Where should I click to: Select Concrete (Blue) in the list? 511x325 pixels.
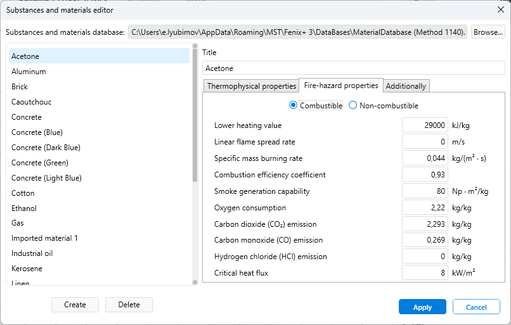[x=99, y=132]
